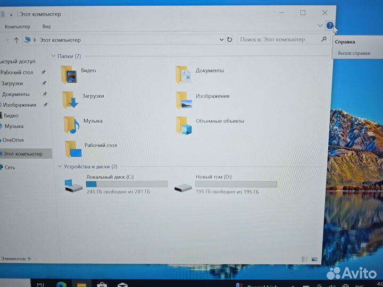Select the Объемные объекты folder icon
383x287 pixels.
[x=184, y=125]
